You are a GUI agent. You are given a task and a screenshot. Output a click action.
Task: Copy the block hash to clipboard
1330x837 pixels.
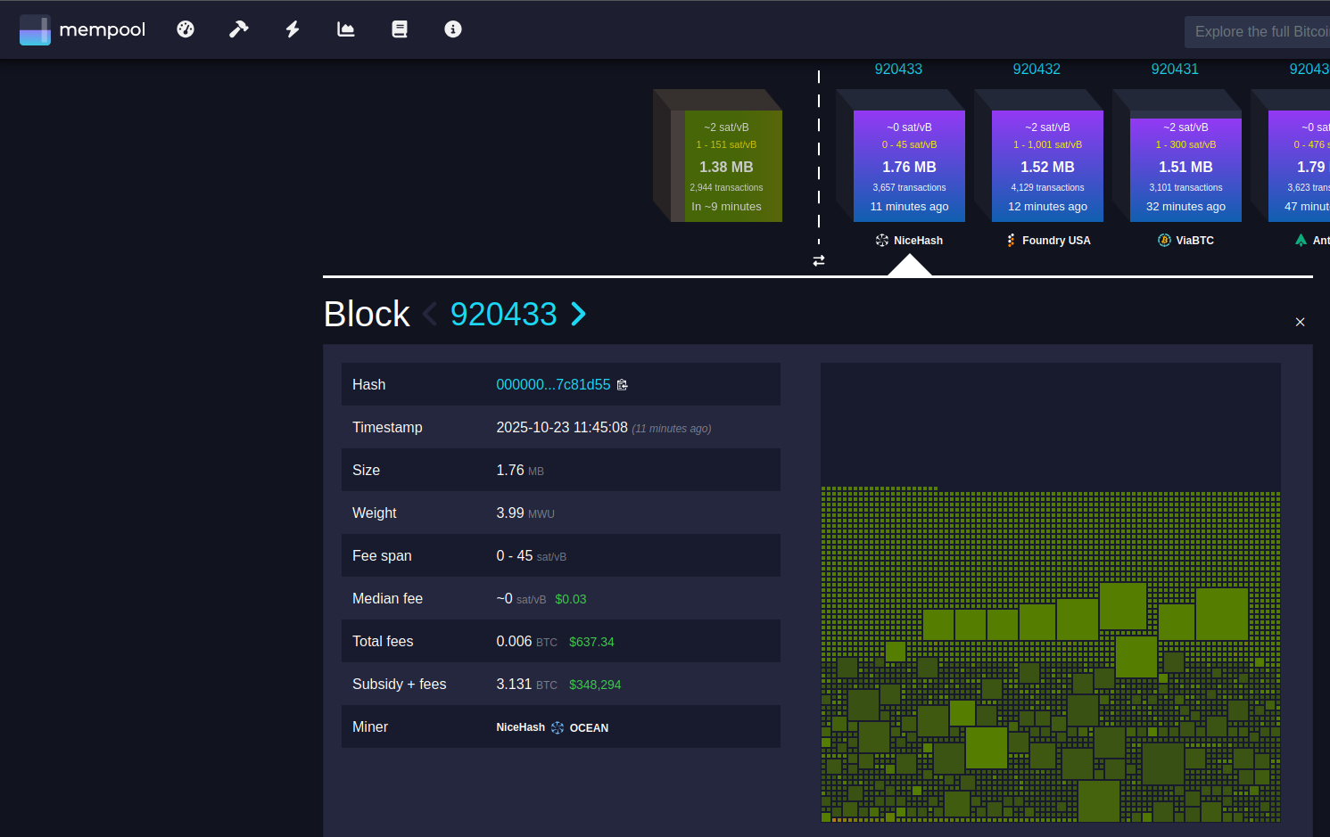623,385
